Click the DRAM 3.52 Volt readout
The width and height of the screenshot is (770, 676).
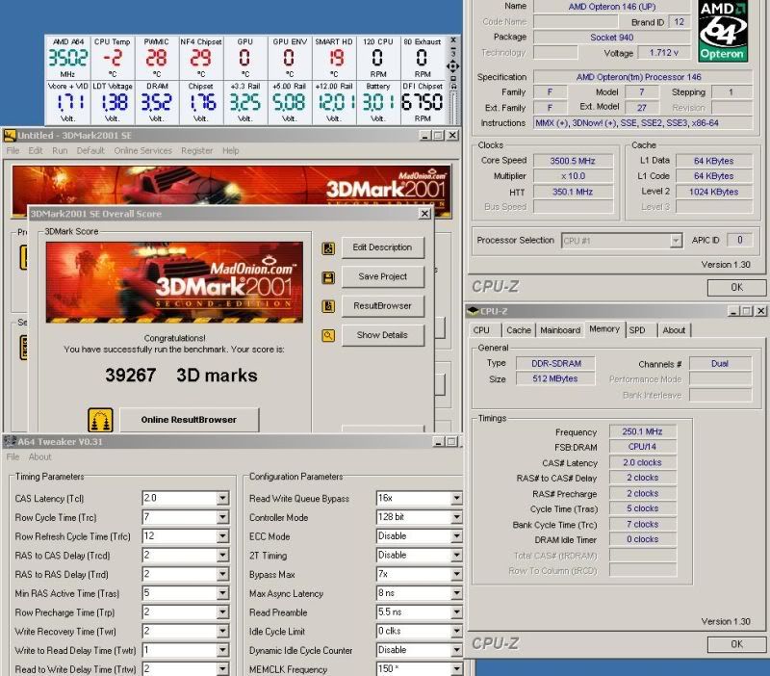[x=157, y=102]
